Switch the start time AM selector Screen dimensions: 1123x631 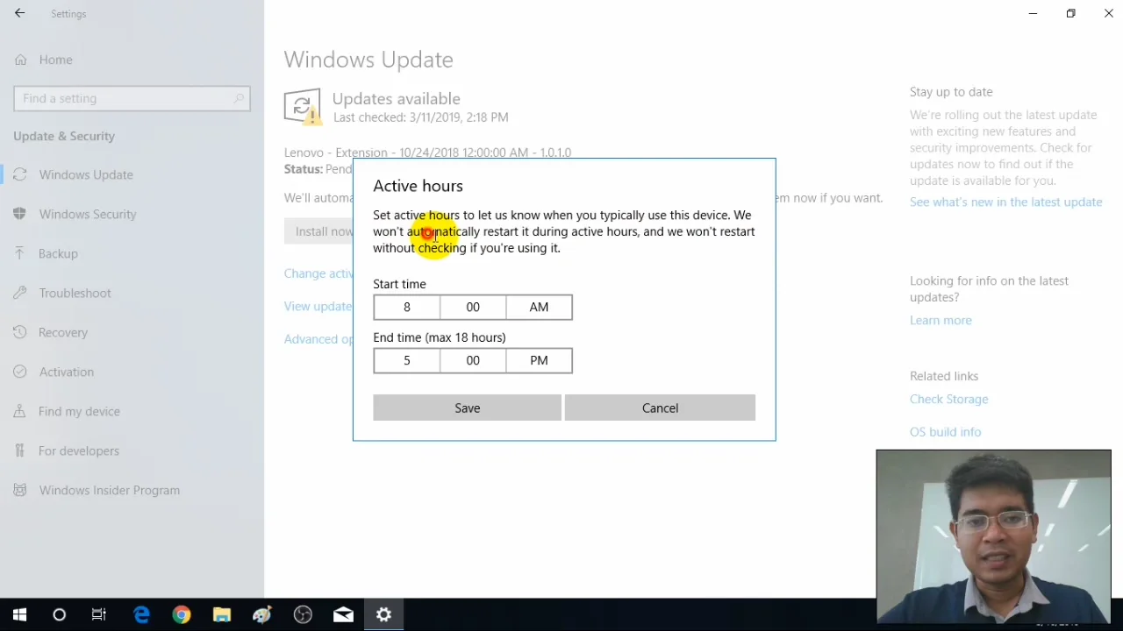(539, 307)
